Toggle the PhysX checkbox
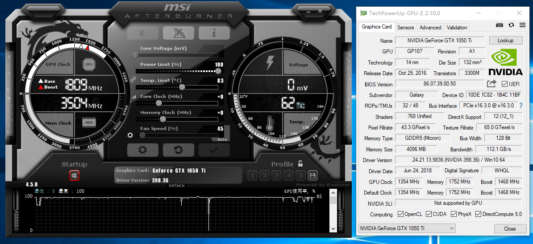Screen dimensions: 533x244 [x=454, y=214]
